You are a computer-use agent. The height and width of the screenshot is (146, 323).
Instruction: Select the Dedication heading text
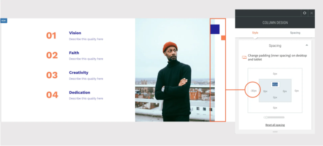coord(79,93)
